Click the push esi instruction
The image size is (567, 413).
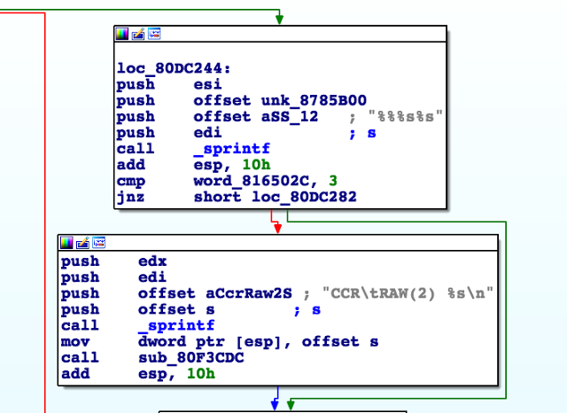(x=169, y=84)
